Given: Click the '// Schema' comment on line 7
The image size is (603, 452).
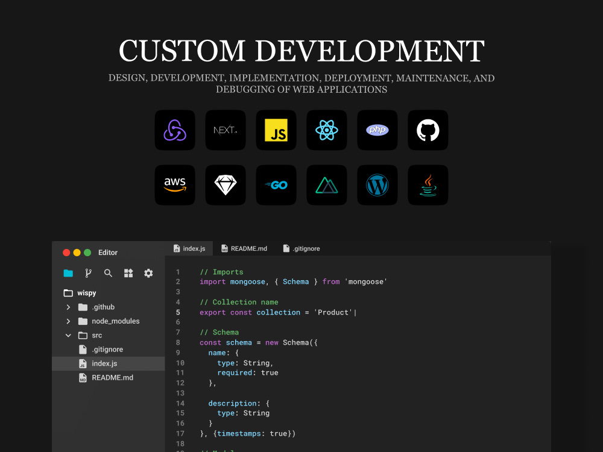Looking at the screenshot, I should (x=219, y=332).
